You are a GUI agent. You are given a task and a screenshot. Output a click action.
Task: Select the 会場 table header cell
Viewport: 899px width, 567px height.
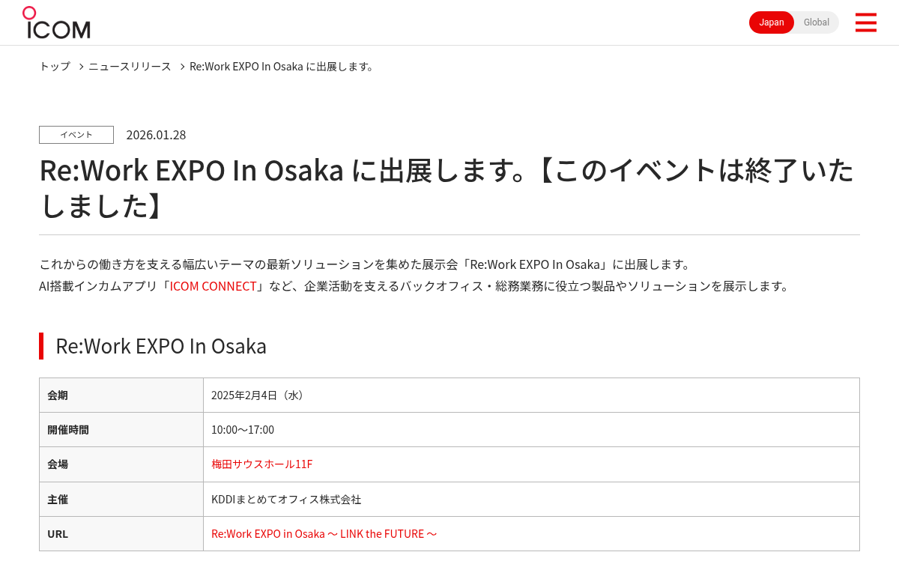pos(121,464)
